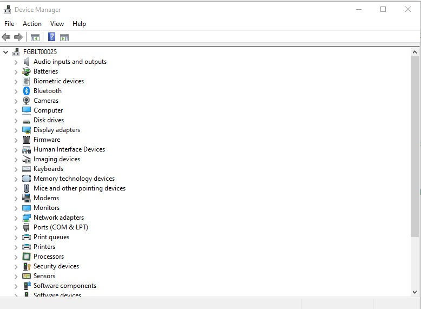421x309 pixels.
Task: Select the Batteries icon
Action: 27,71
